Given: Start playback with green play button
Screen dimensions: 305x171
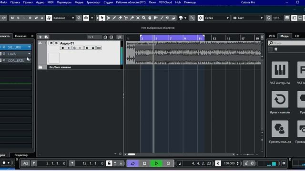Looking at the screenshot, I should [x=156, y=163].
